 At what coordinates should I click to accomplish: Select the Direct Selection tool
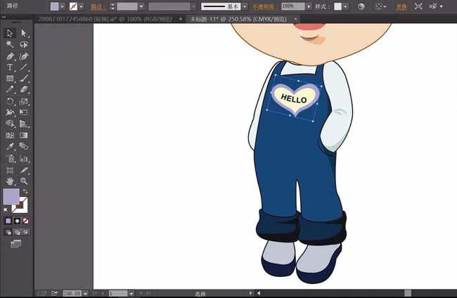click(24, 33)
